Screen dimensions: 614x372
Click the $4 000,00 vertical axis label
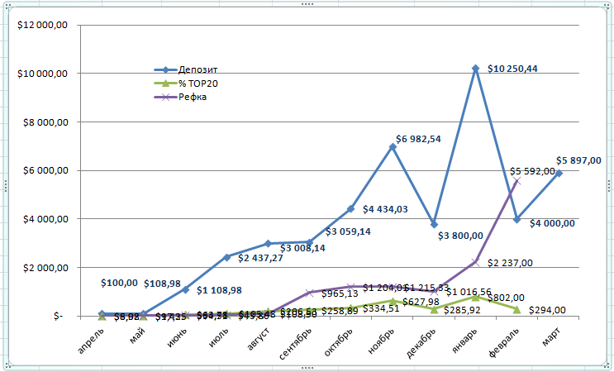pyautogui.click(x=45, y=219)
